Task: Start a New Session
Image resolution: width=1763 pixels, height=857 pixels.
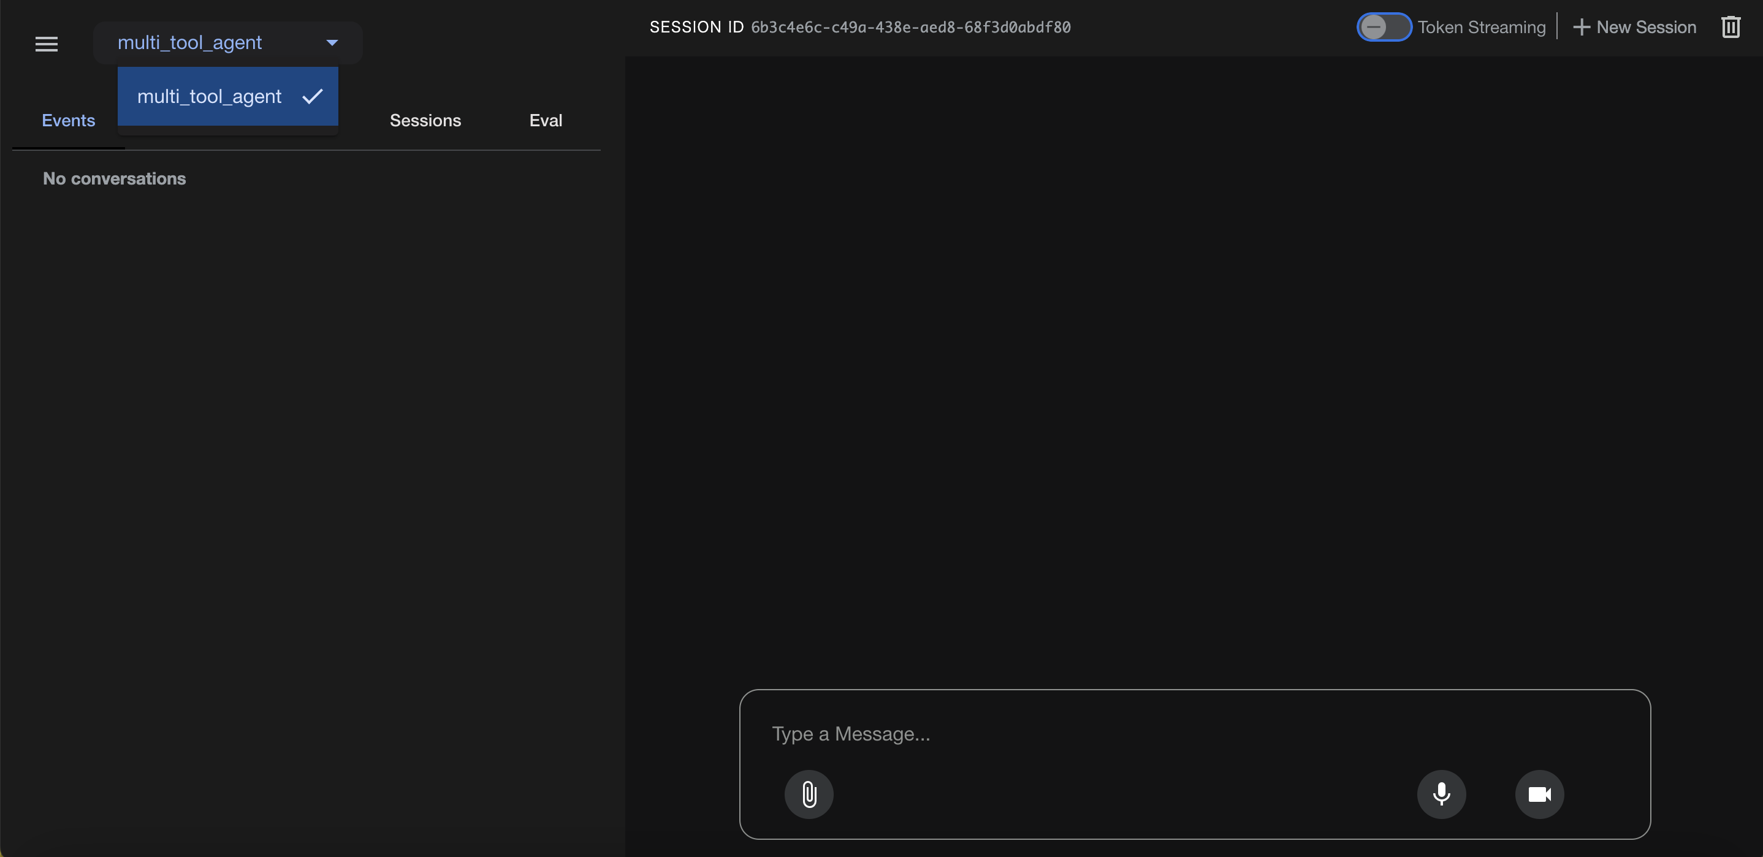Action: [x=1646, y=28]
